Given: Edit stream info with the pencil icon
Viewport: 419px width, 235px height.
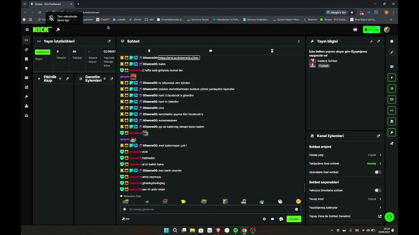Looking at the screenshot, I should [371, 41].
